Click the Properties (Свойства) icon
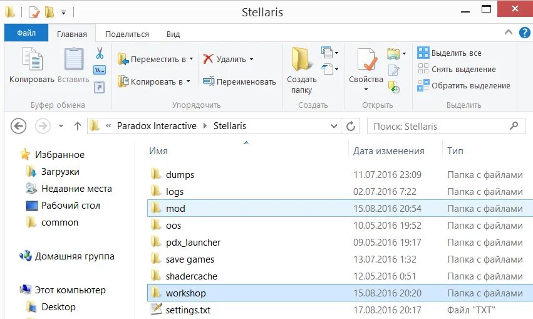Image resolution: width=533 pixels, height=319 pixels. [x=366, y=59]
